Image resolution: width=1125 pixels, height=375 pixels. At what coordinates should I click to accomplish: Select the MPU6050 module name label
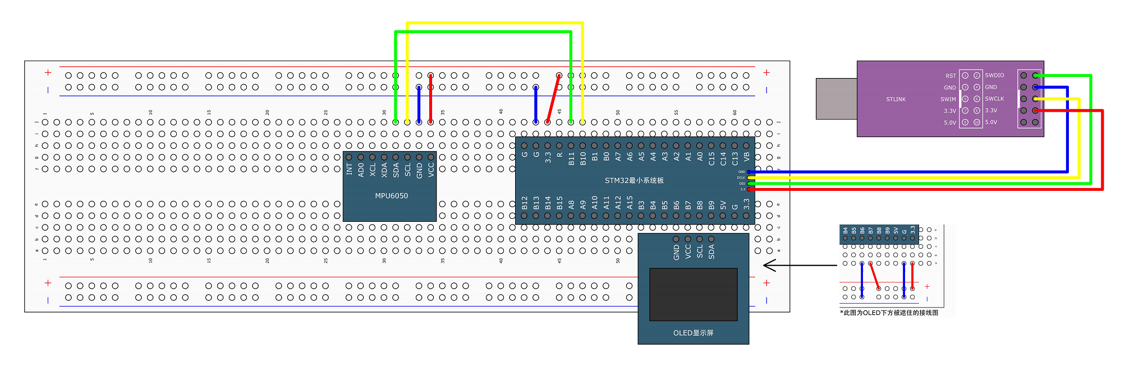(391, 196)
